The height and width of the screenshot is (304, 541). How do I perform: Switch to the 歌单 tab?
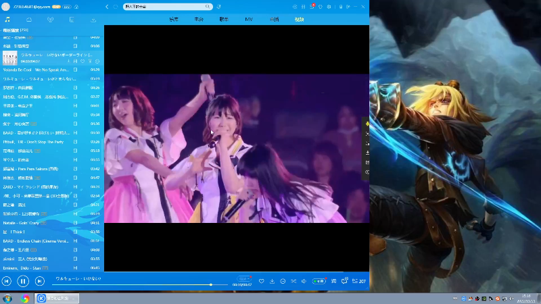[224, 20]
